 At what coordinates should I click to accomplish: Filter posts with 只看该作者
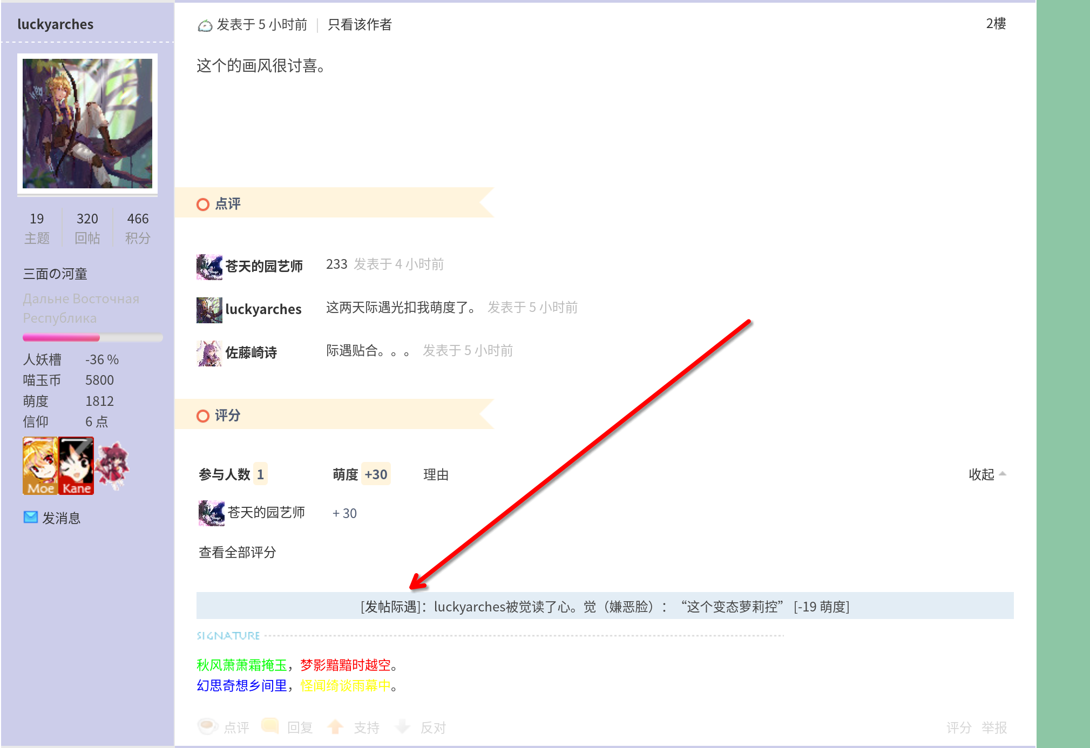pos(360,25)
